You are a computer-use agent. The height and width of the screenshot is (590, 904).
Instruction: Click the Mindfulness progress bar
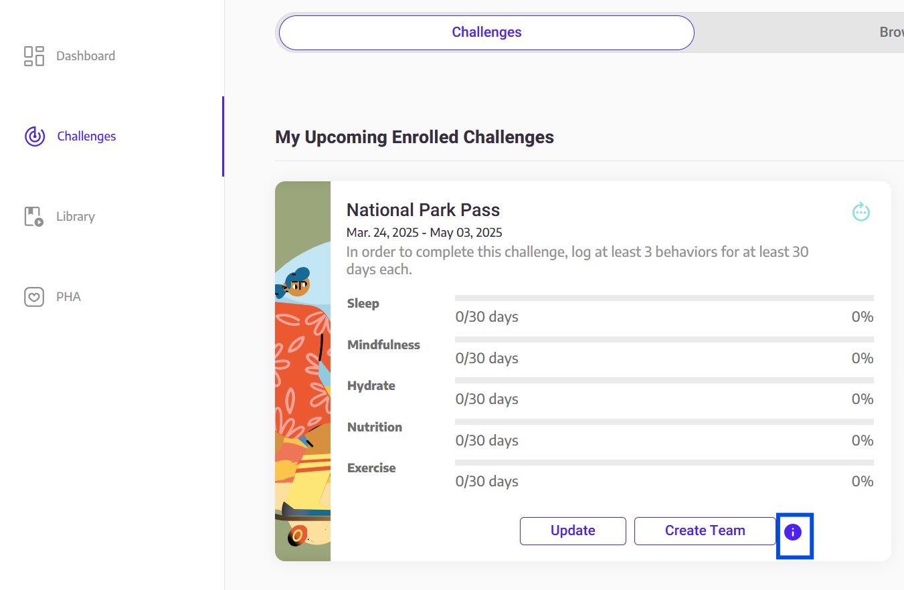664,339
